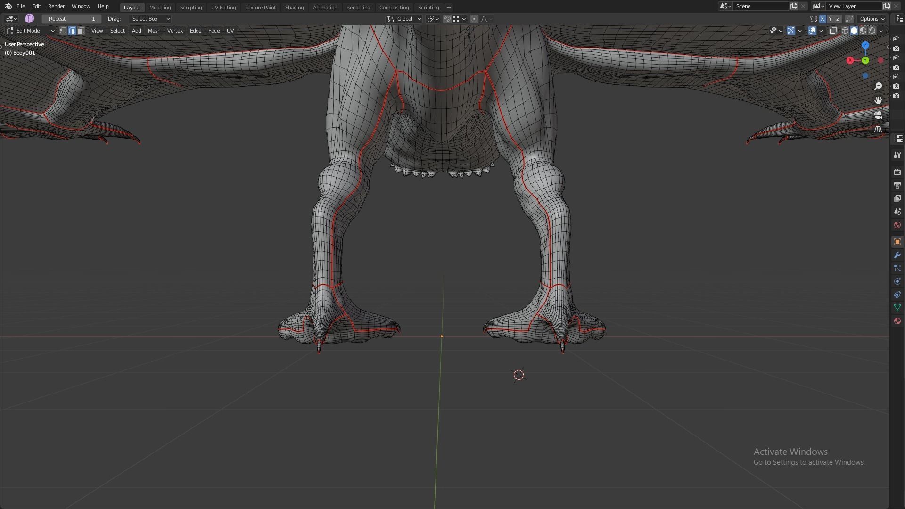Toggle X-ray display

pos(833,31)
